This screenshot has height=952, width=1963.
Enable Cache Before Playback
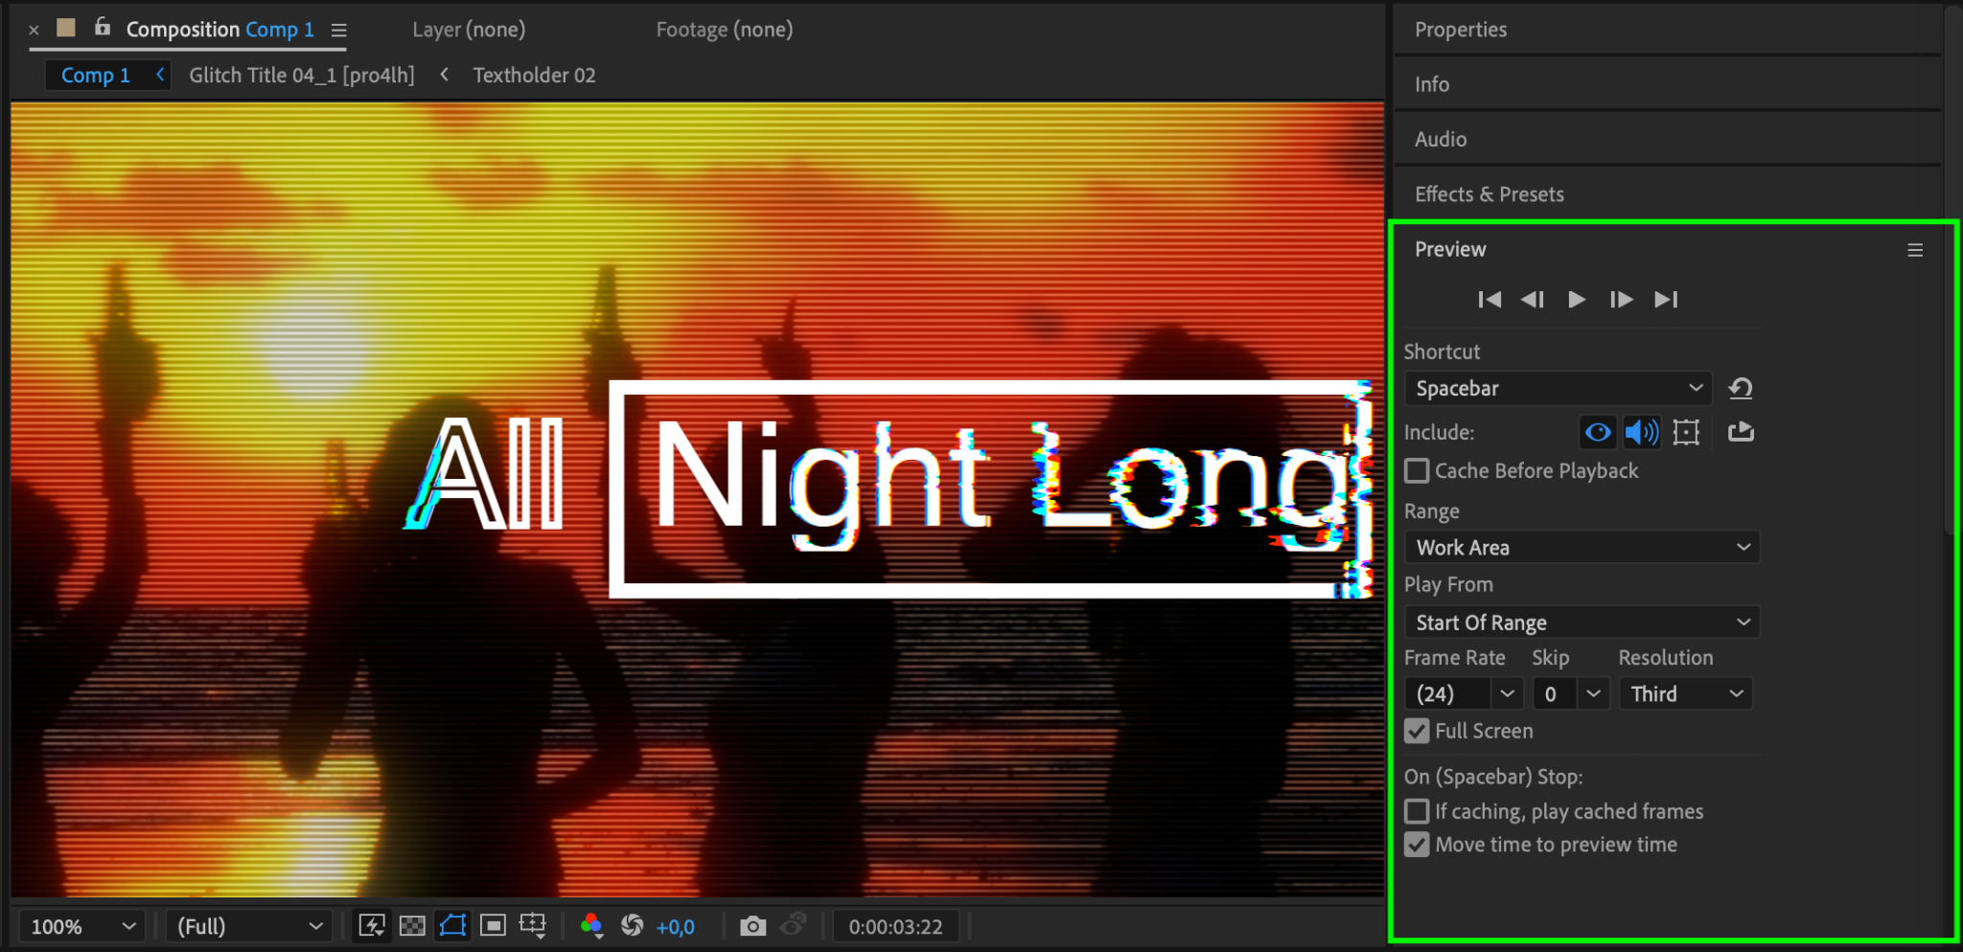click(1417, 471)
